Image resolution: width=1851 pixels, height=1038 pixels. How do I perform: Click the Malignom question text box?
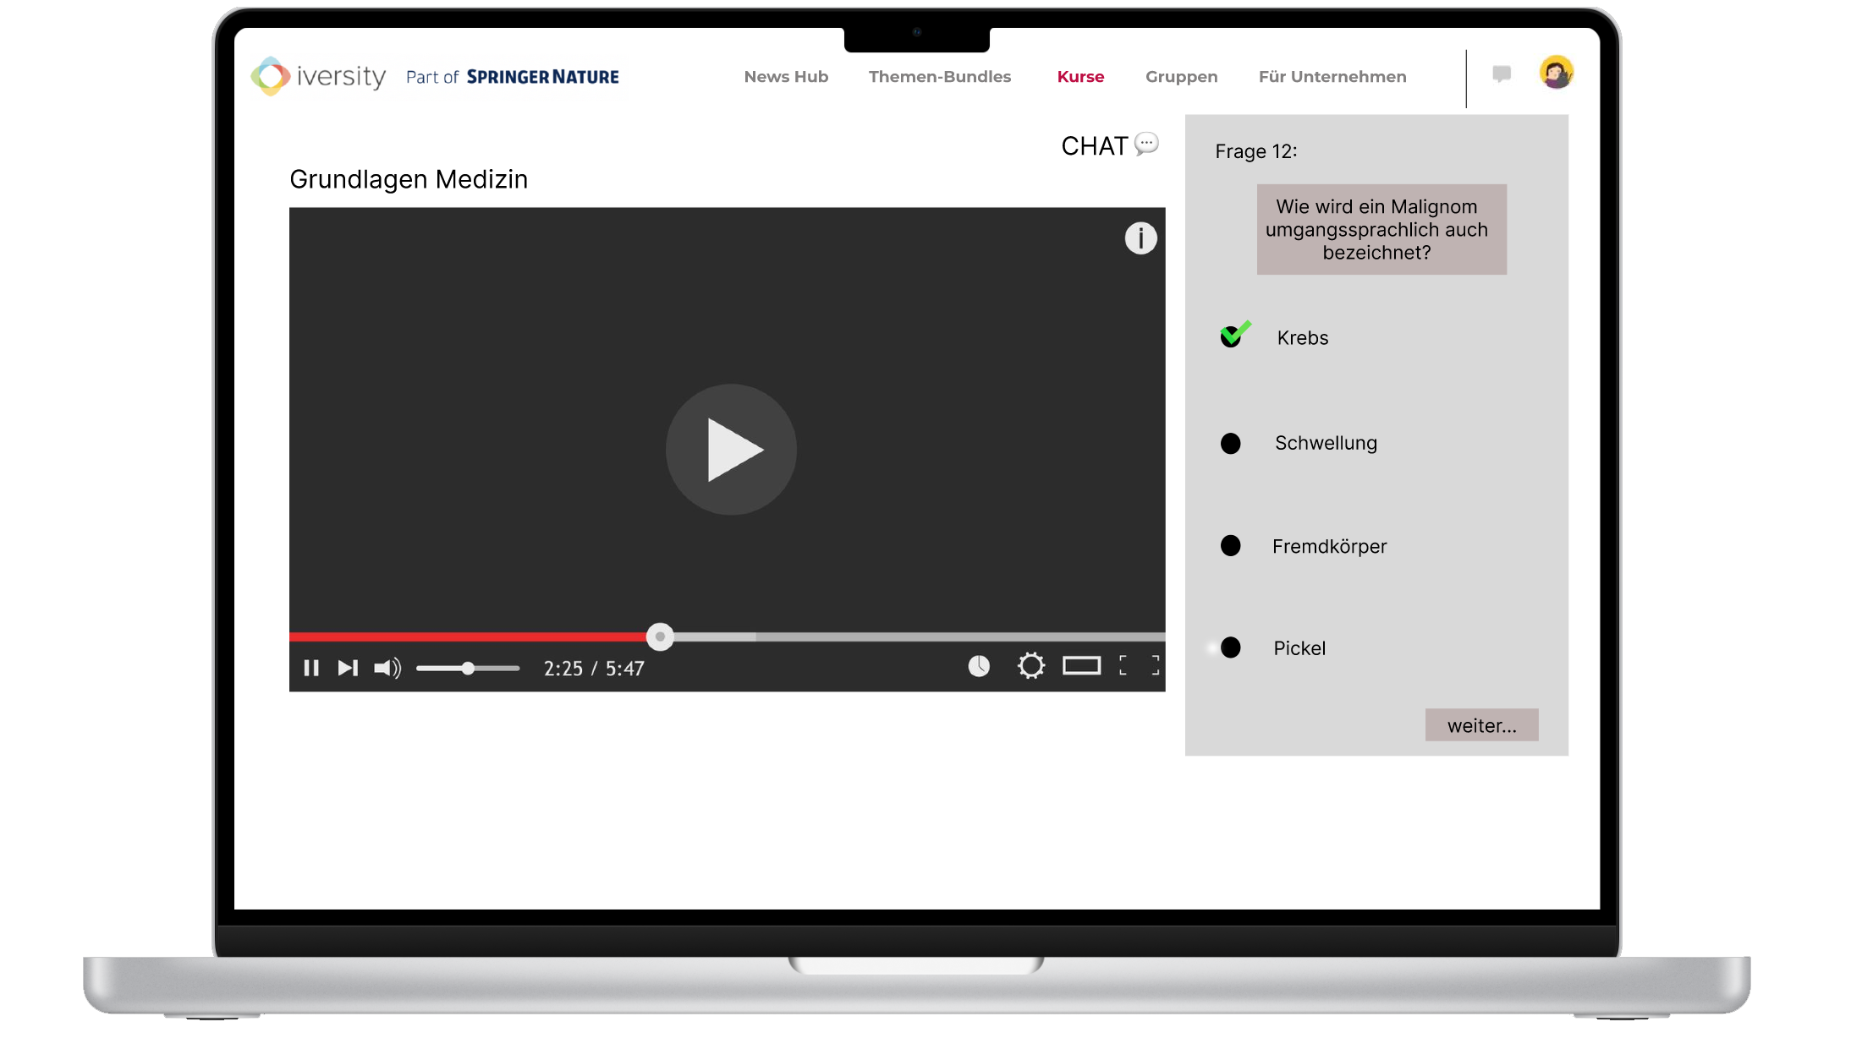click(1381, 229)
